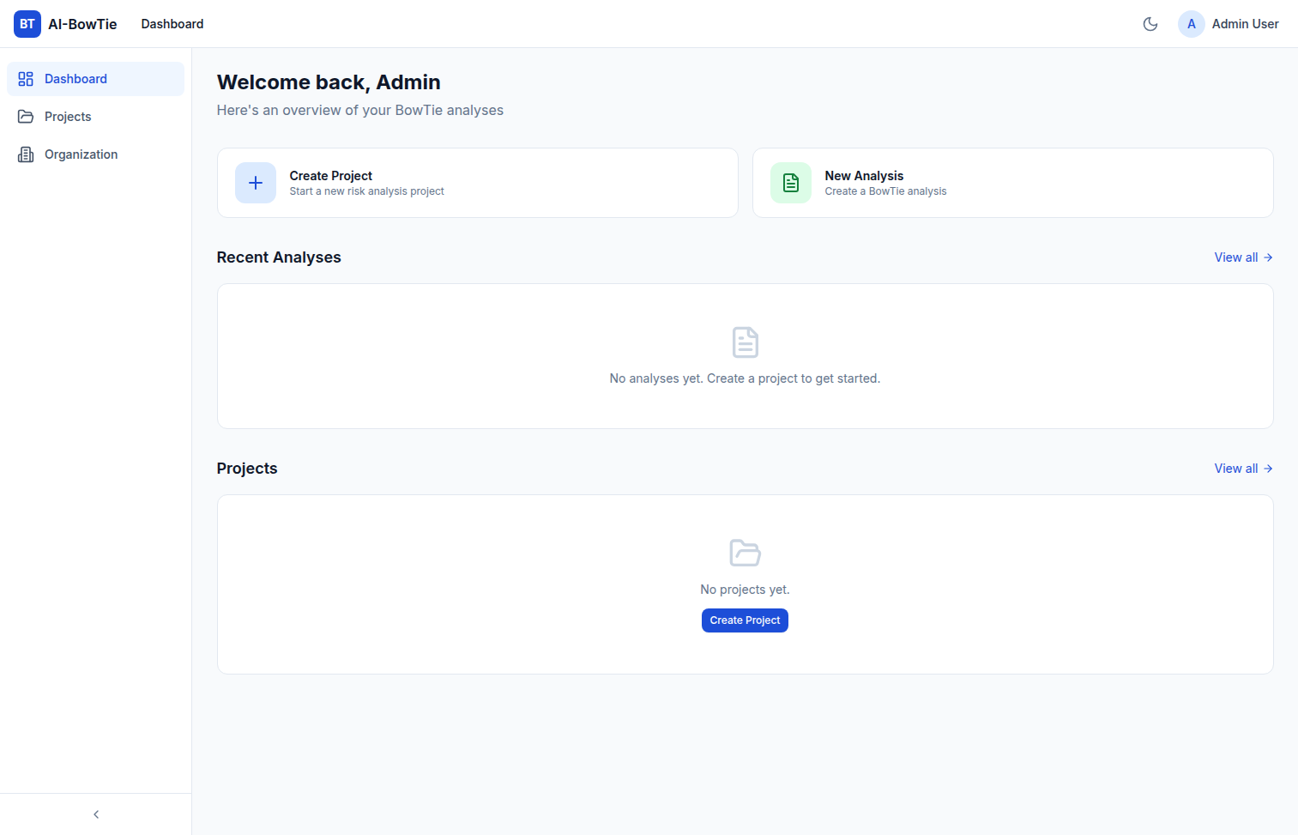Image resolution: width=1298 pixels, height=835 pixels.
Task: View all Recent Analyses
Action: 1242,257
